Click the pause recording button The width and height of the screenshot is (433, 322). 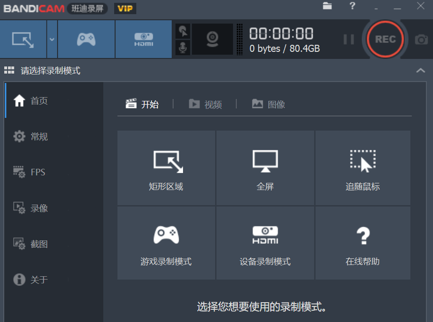coord(349,39)
